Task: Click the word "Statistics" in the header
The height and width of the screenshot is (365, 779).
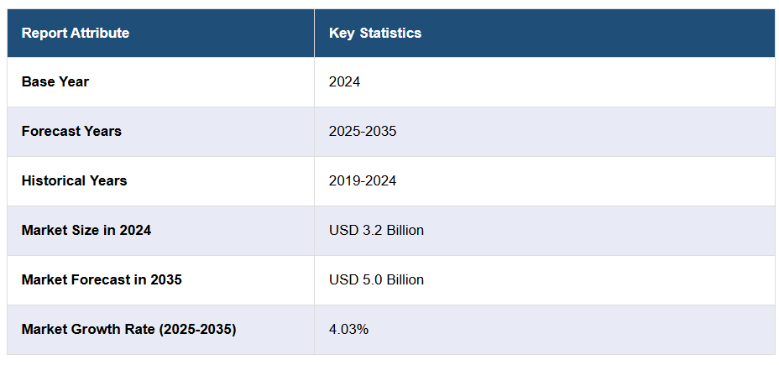Action: [x=390, y=34]
